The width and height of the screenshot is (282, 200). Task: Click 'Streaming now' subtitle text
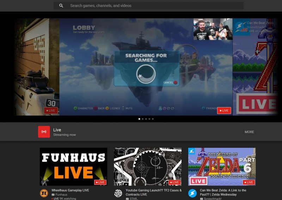[x=65, y=135]
